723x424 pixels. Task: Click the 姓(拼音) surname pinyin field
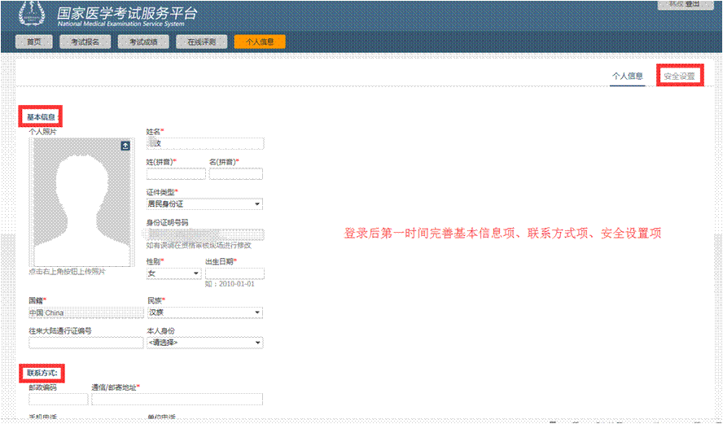coord(176,174)
